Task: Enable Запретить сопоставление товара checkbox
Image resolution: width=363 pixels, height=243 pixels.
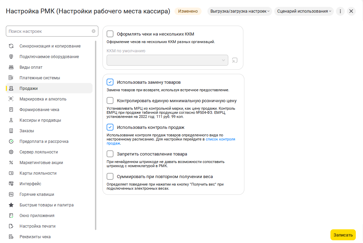Action: pos(110,154)
